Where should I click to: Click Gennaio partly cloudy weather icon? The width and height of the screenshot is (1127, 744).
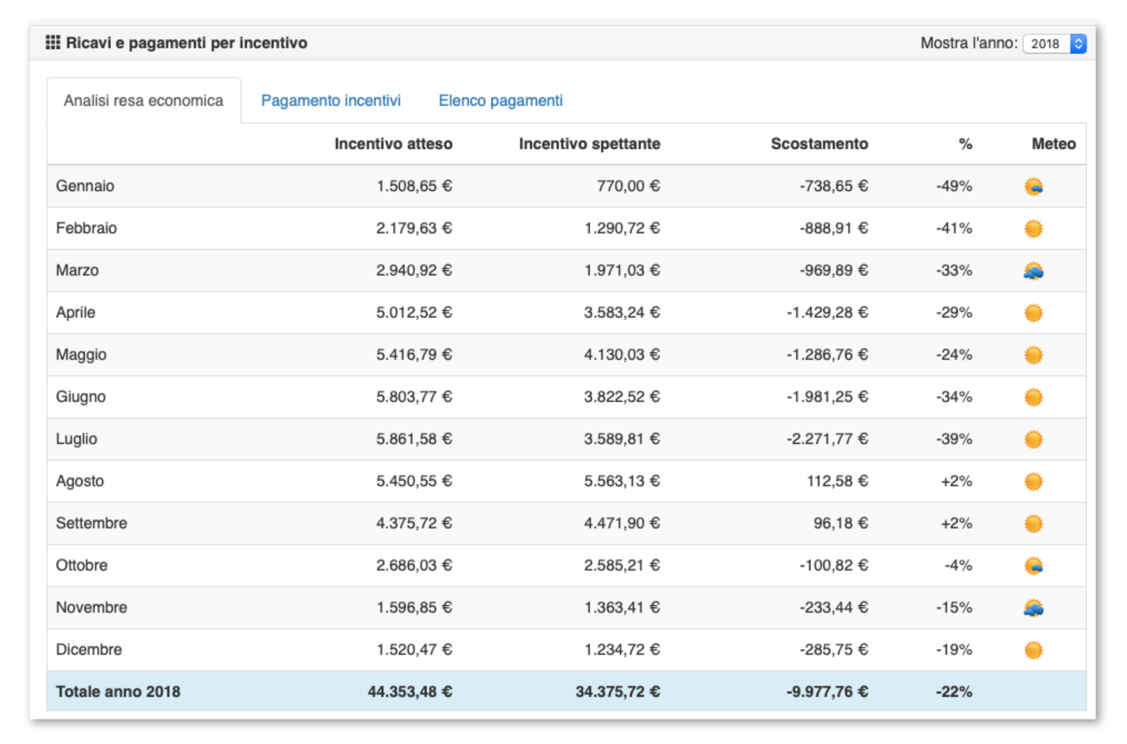tap(1033, 186)
